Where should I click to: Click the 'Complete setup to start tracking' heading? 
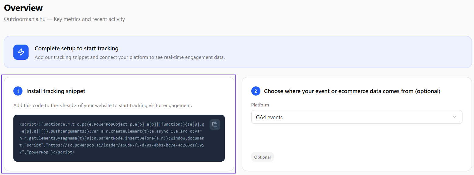click(77, 49)
